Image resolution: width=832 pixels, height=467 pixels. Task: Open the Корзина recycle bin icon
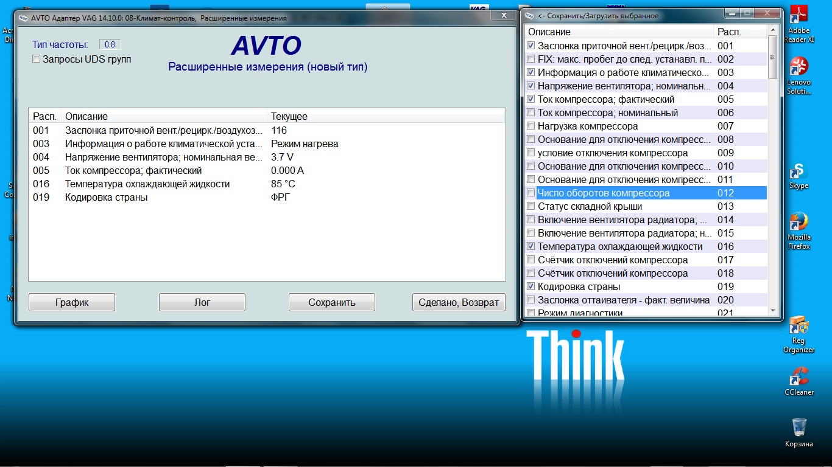point(799,427)
